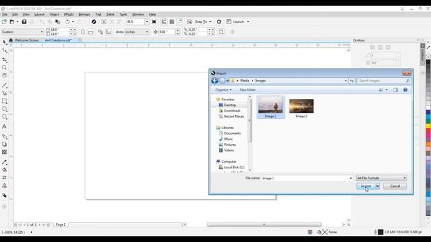Image resolution: width=431 pixels, height=242 pixels.
Task: Click the Refresh icon beside address bar
Action: pyautogui.click(x=352, y=81)
